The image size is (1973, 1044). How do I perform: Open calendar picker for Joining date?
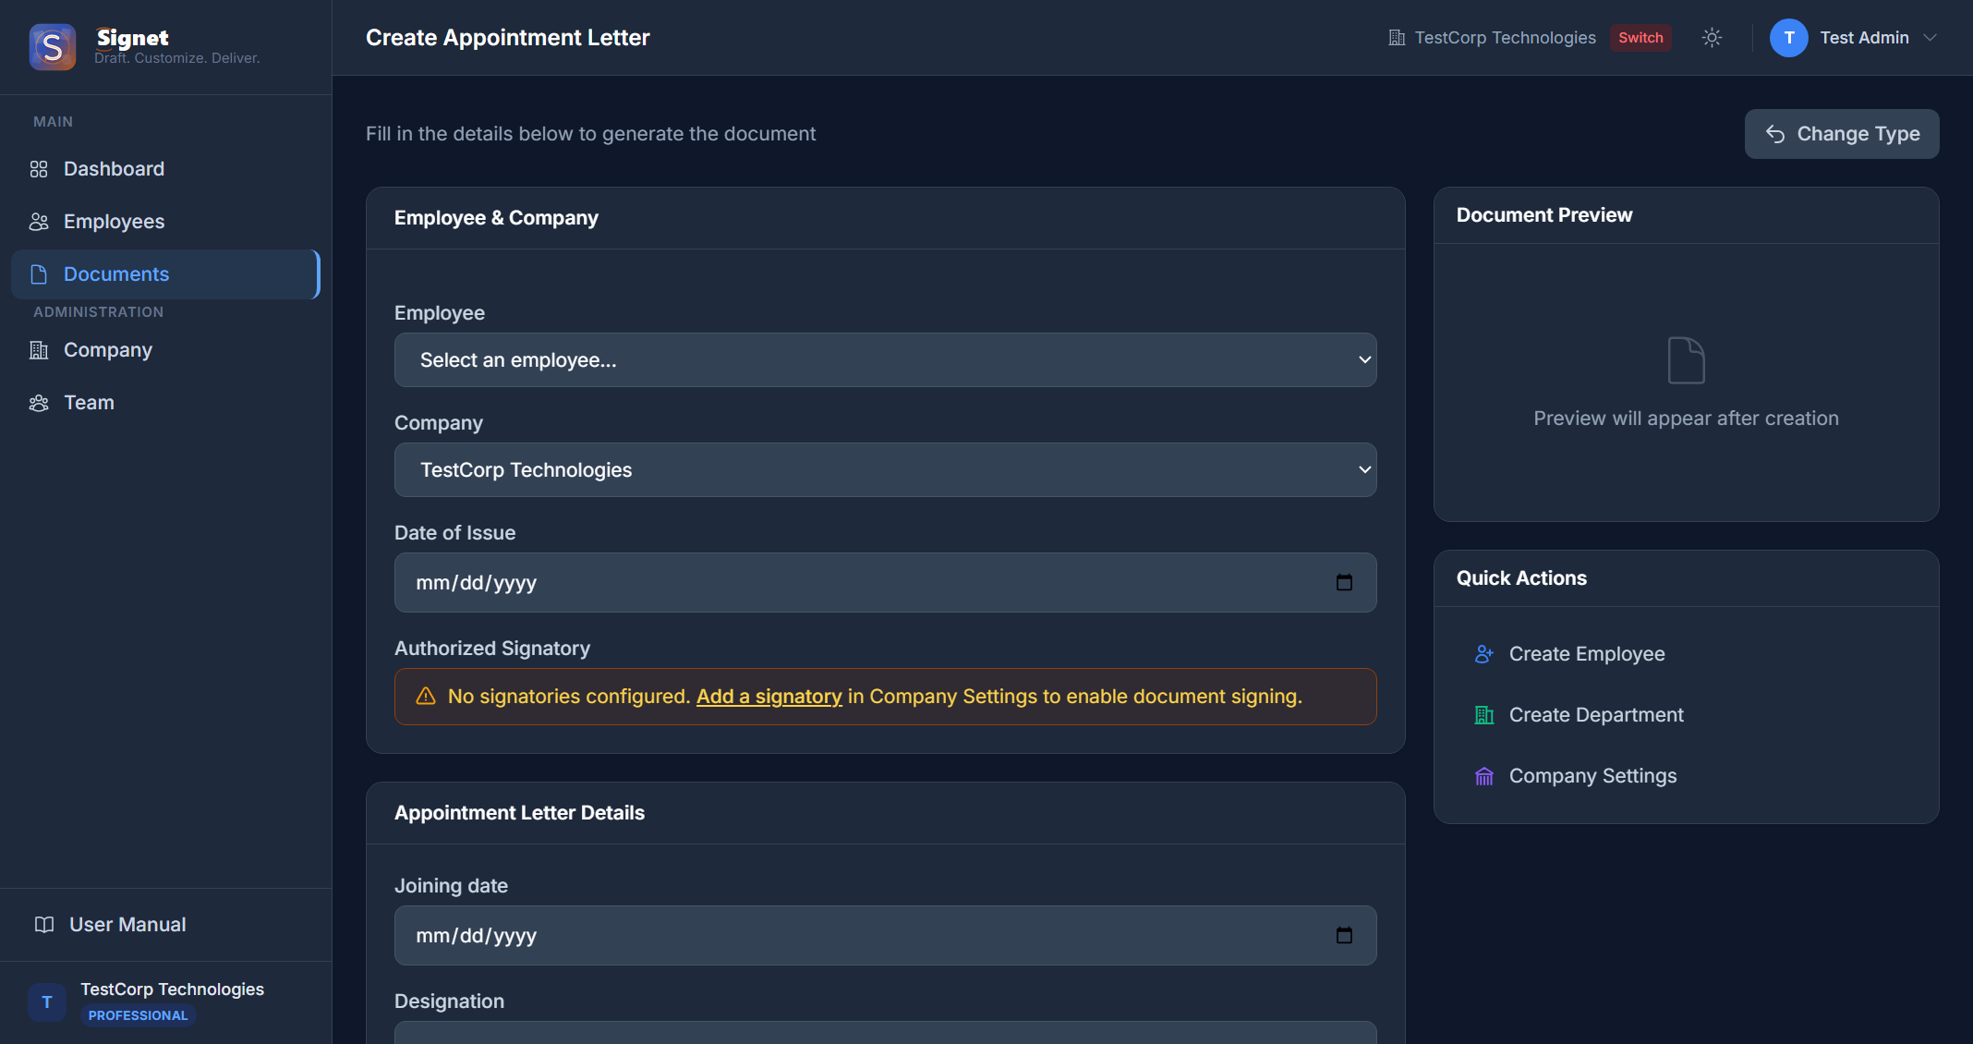click(1344, 935)
